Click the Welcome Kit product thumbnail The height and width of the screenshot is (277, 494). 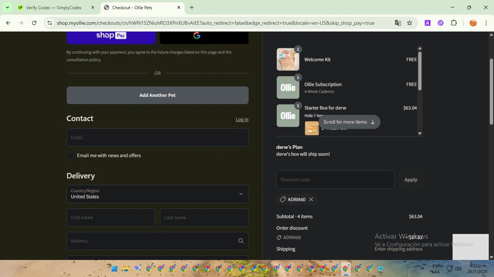(x=288, y=59)
